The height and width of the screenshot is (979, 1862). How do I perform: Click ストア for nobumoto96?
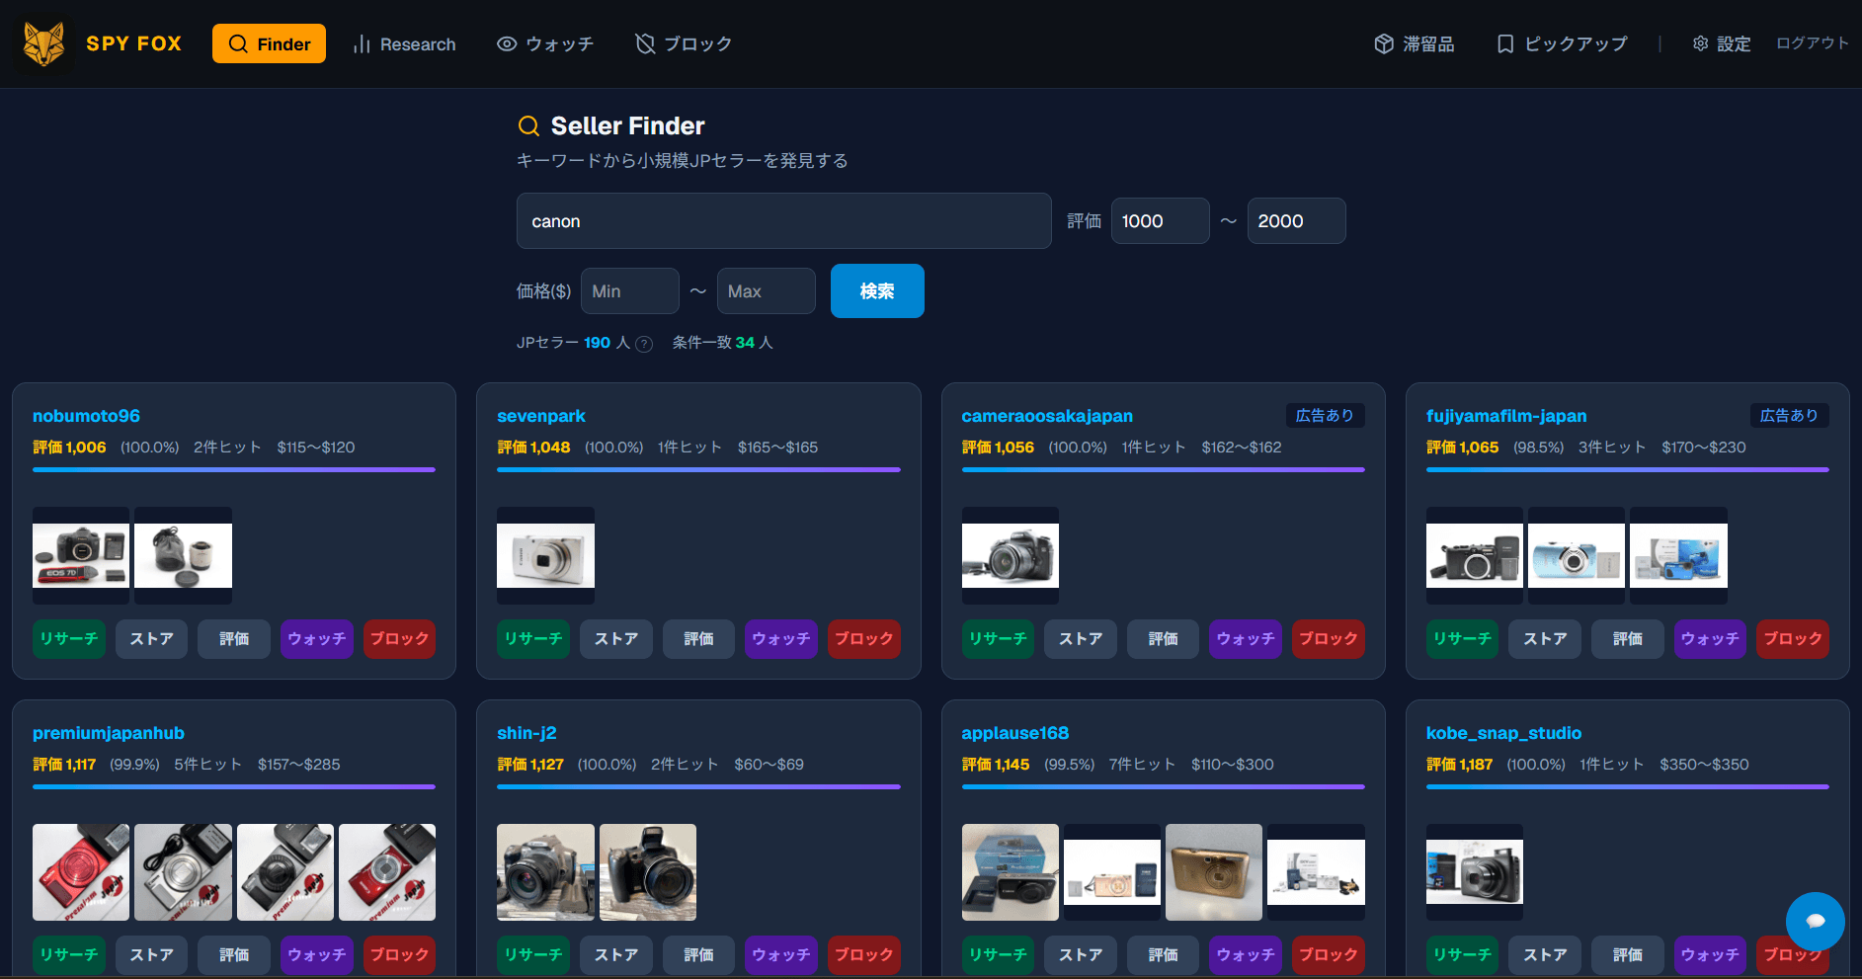pyautogui.click(x=151, y=639)
